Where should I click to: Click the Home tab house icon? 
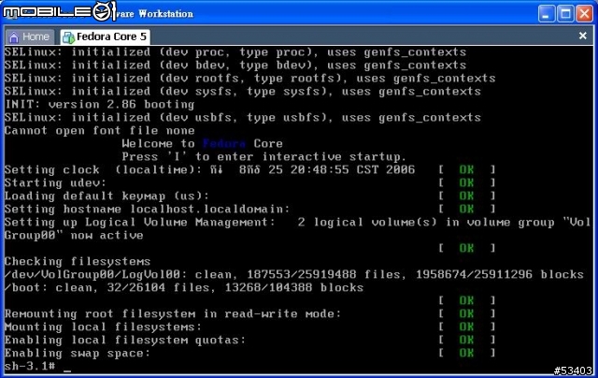(14, 37)
